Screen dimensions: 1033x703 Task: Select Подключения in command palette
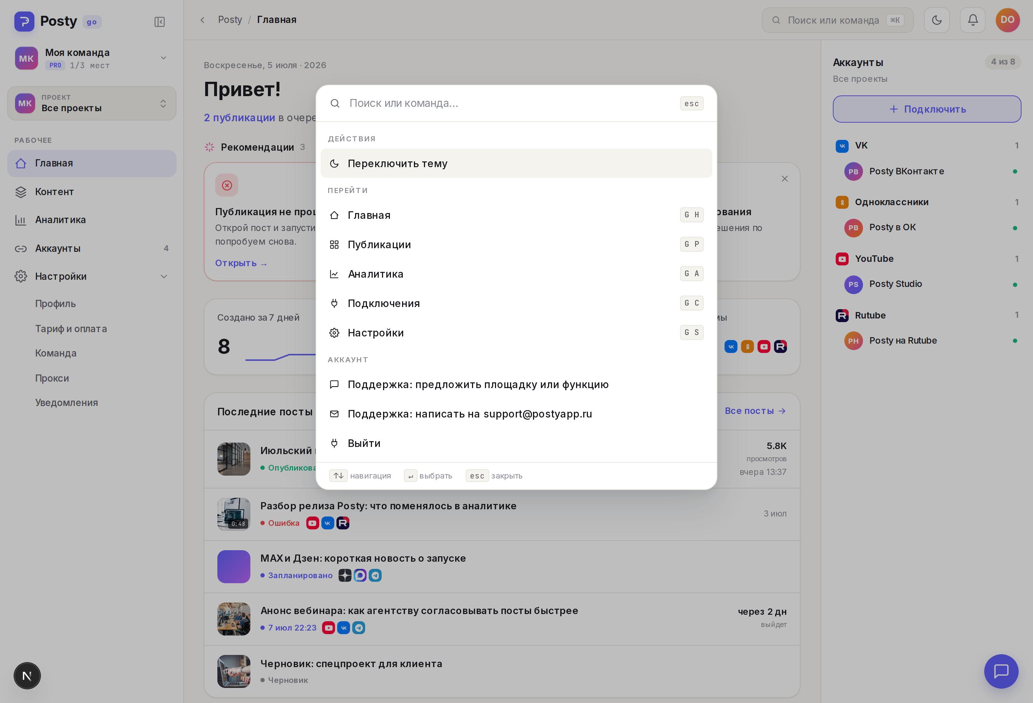coord(516,303)
